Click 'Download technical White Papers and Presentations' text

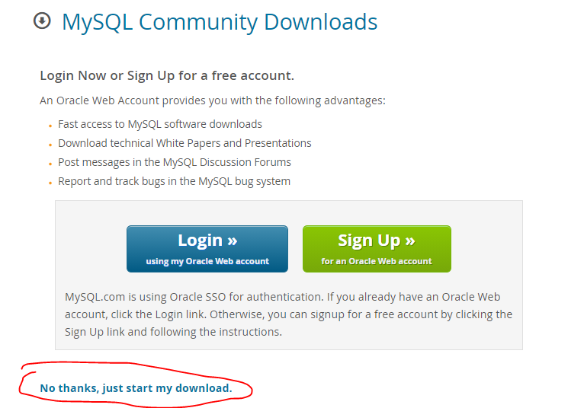pyautogui.click(x=185, y=143)
